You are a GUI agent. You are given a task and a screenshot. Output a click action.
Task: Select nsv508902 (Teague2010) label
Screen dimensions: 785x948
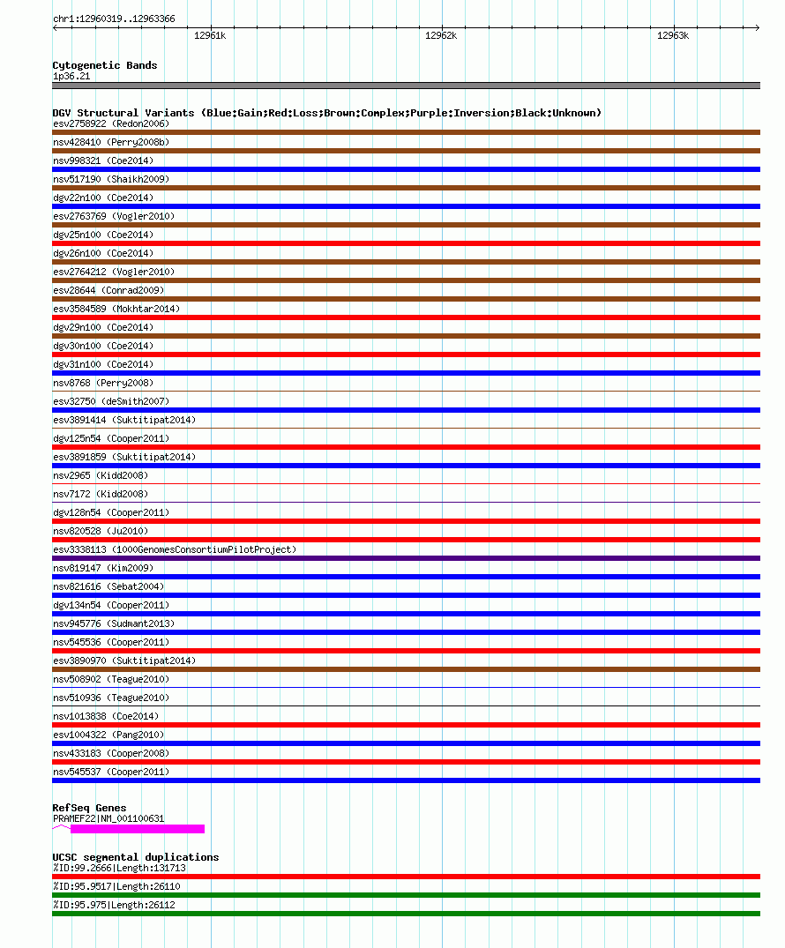(x=111, y=679)
